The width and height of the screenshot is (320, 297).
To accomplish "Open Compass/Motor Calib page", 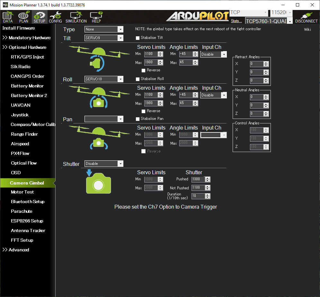I will [x=33, y=124].
